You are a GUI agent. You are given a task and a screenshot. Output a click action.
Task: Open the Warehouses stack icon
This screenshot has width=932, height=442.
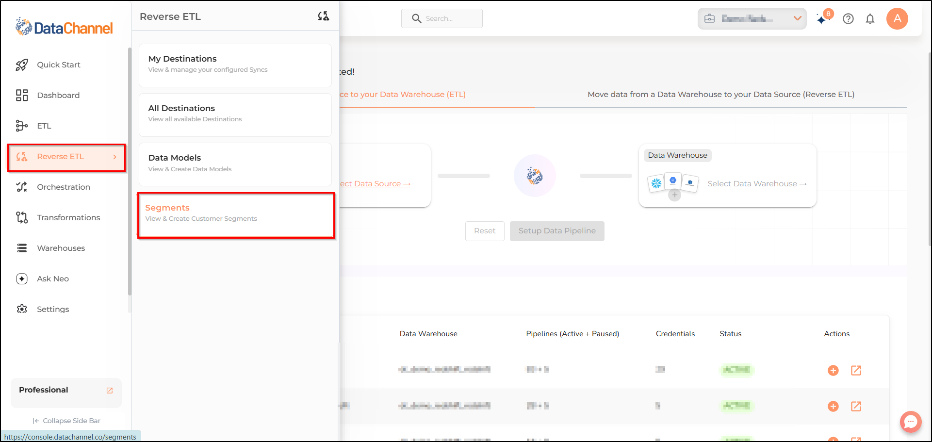(22, 248)
